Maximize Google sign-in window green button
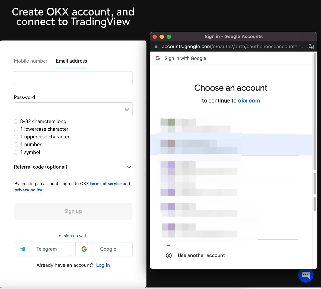The image size is (321, 289). click(169, 37)
